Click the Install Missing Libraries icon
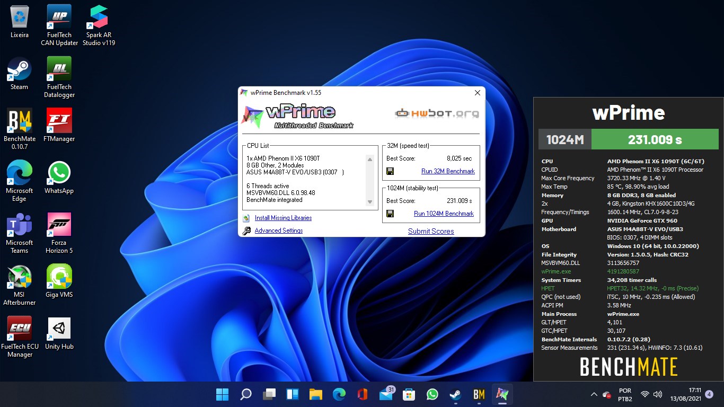Viewport: 724px width, 407px height. [x=246, y=218]
